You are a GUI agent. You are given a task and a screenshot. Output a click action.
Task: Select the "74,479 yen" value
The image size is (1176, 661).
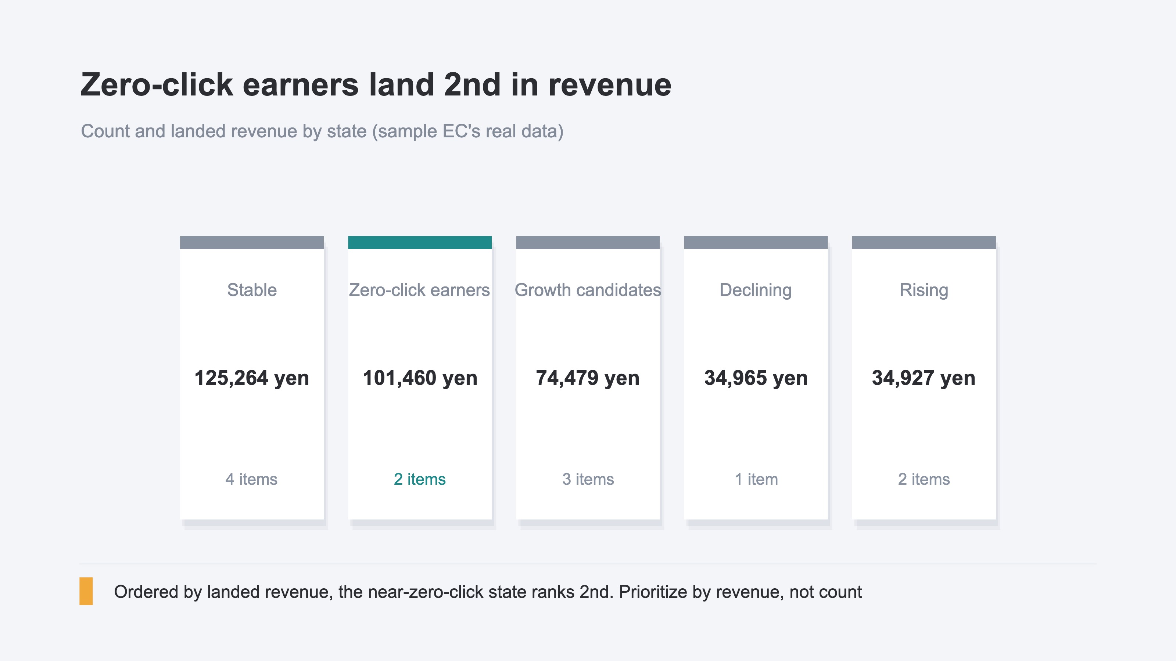pyautogui.click(x=588, y=378)
